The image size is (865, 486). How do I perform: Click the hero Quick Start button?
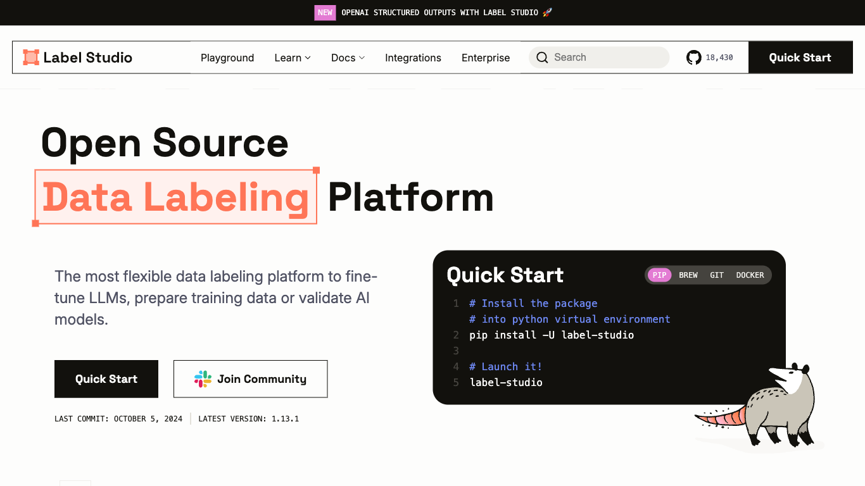point(106,379)
